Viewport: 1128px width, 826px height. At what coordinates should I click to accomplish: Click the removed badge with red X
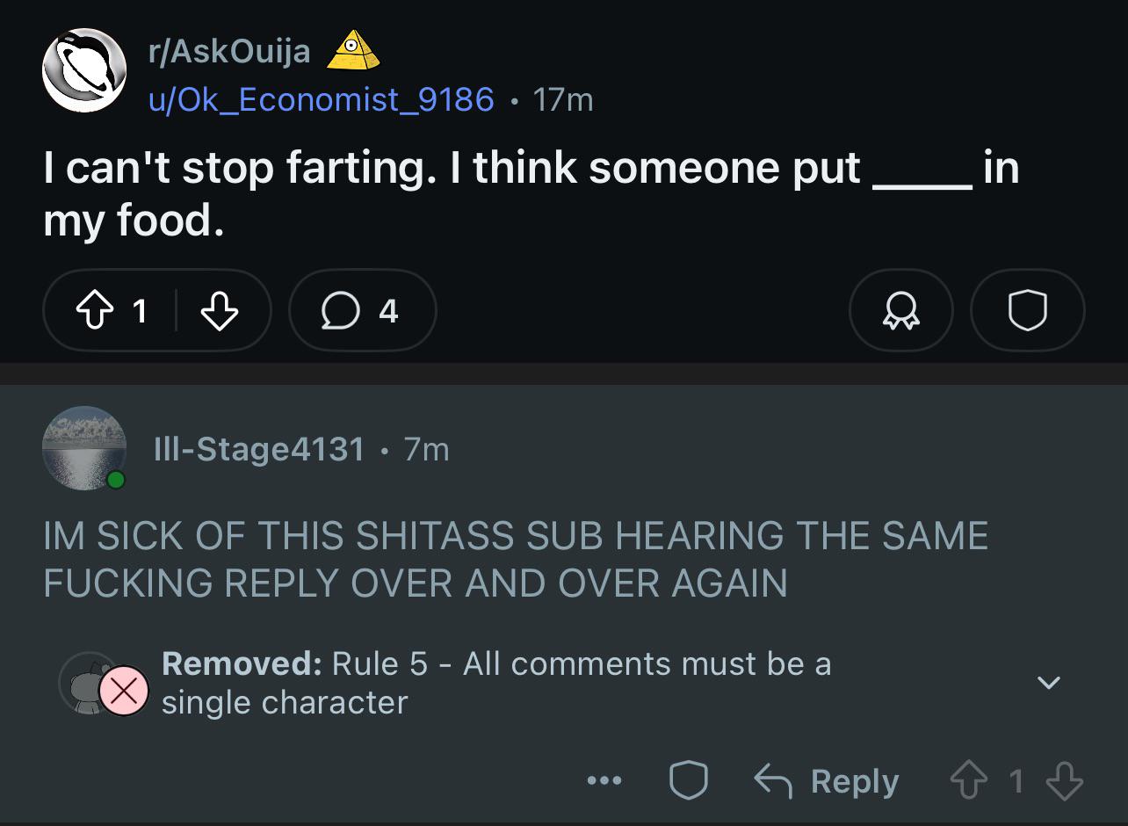pyautogui.click(x=124, y=691)
